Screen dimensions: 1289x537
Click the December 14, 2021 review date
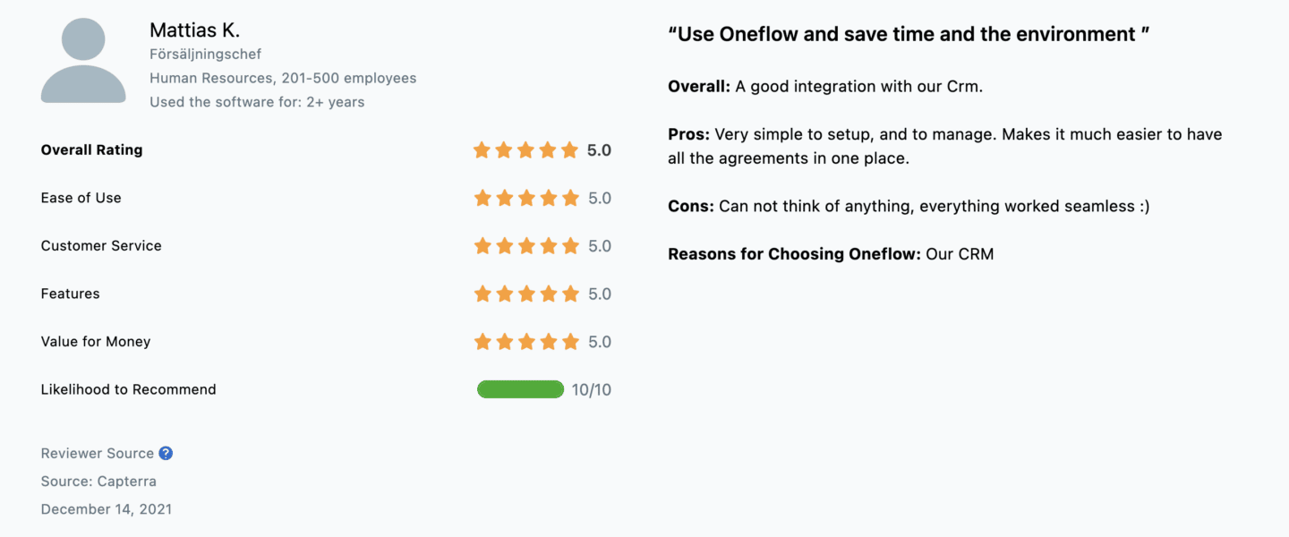(107, 509)
